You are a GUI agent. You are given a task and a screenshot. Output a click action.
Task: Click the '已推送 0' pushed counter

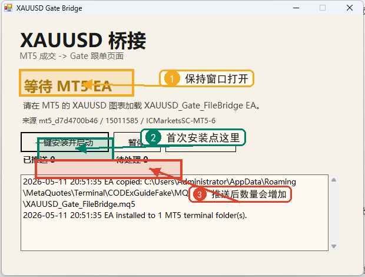click(x=39, y=160)
